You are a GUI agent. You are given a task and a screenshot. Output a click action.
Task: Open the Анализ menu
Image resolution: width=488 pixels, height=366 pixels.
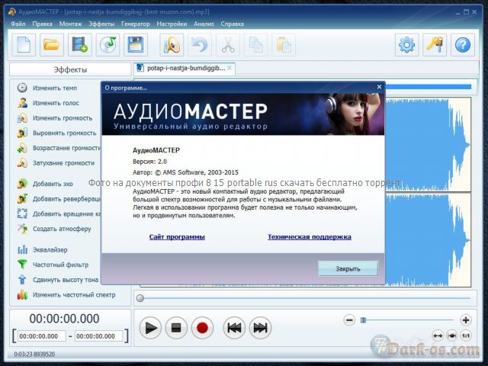pyautogui.click(x=204, y=24)
